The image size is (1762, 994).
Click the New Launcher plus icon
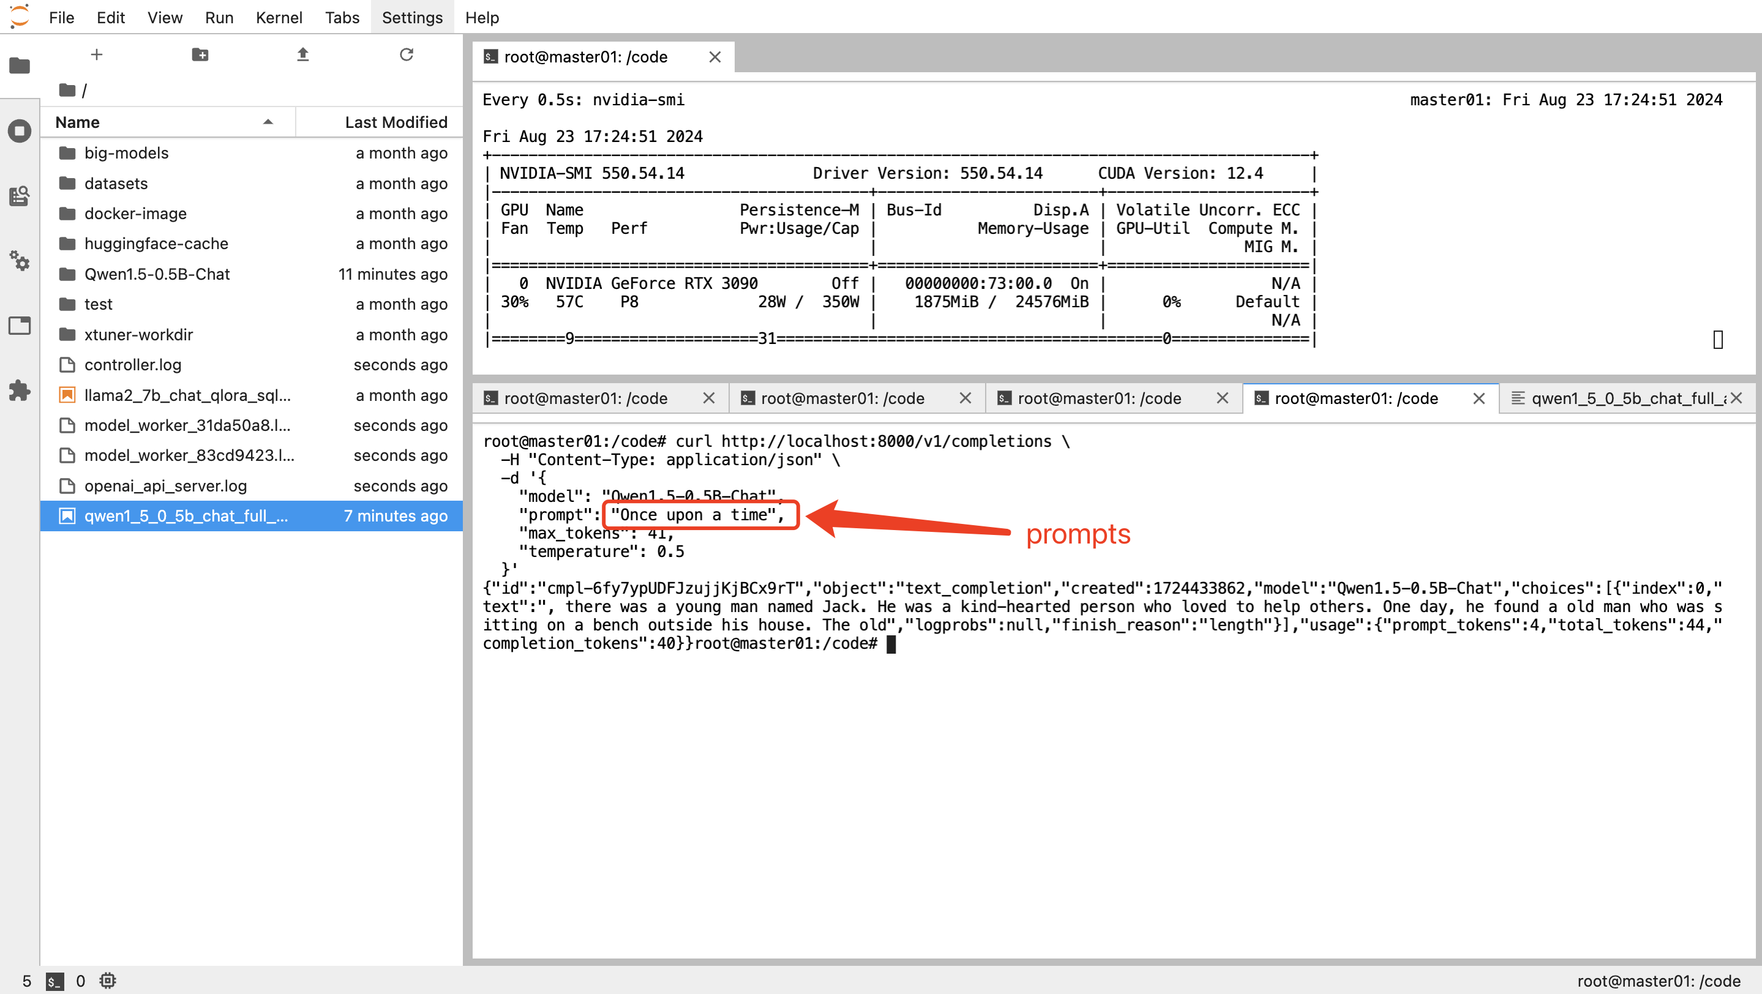pyautogui.click(x=97, y=54)
